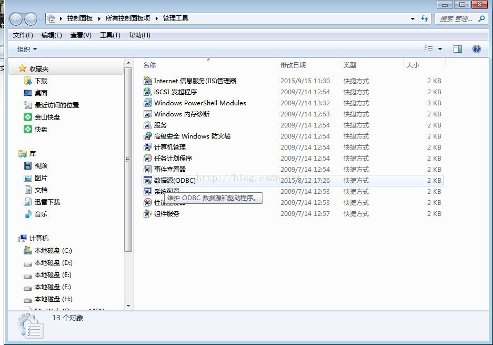Image resolution: width=493 pixels, height=345 pixels.
Task: Select 桌面 in the navigation pane
Action: click(36, 93)
